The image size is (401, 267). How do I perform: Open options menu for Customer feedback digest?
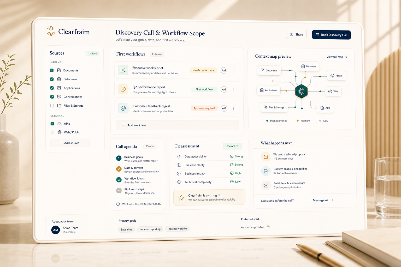[233, 108]
